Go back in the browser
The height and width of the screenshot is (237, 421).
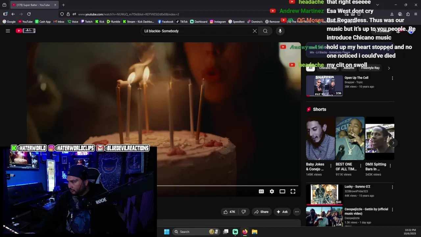click(13, 14)
